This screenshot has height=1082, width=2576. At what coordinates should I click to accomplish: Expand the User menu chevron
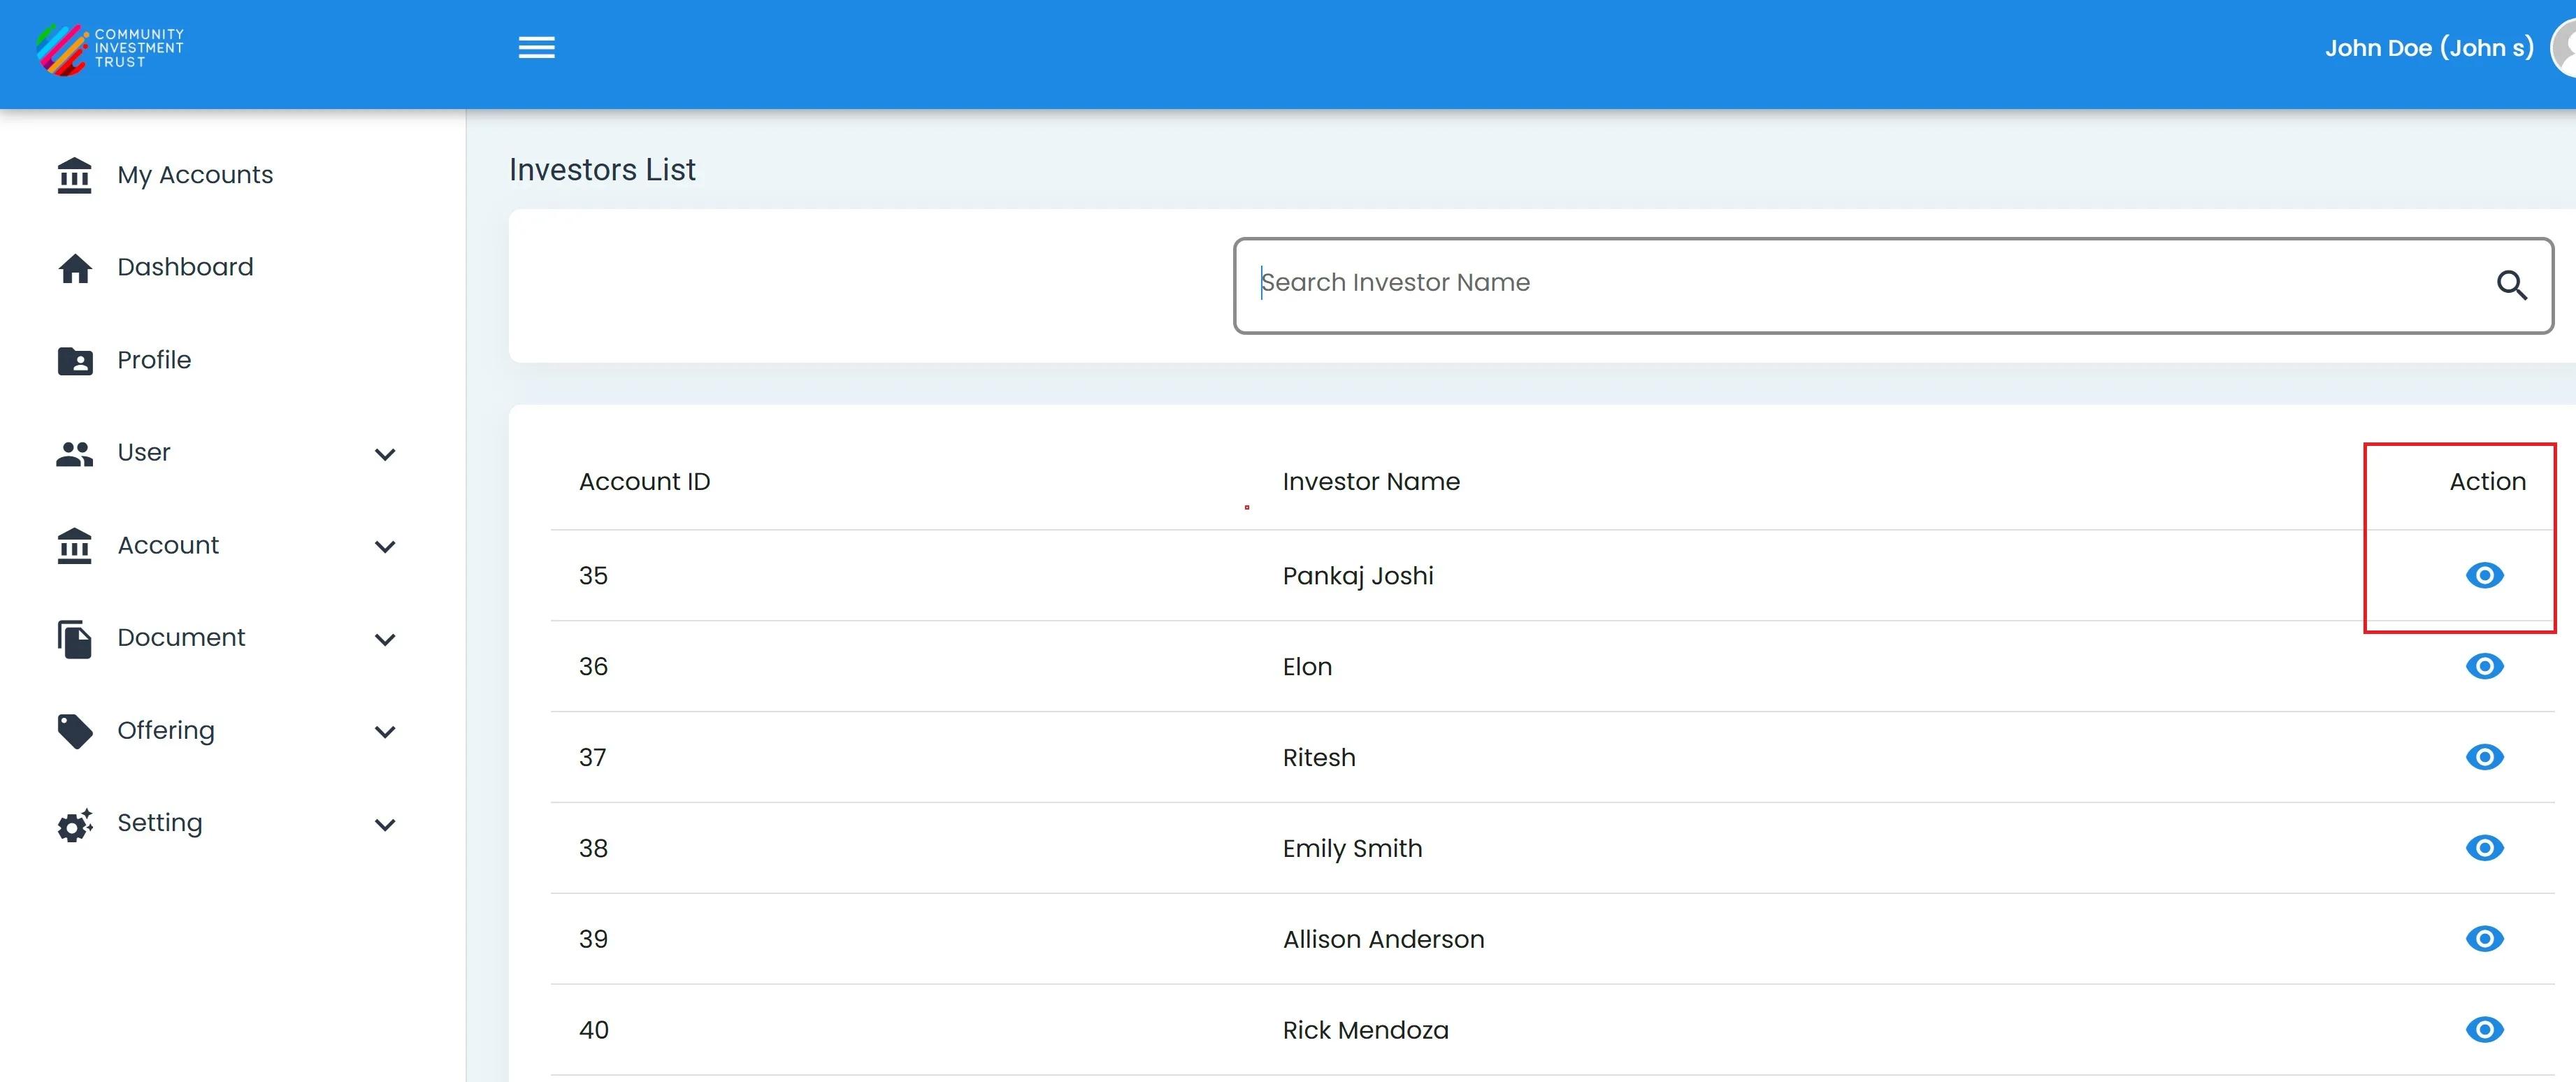point(385,454)
